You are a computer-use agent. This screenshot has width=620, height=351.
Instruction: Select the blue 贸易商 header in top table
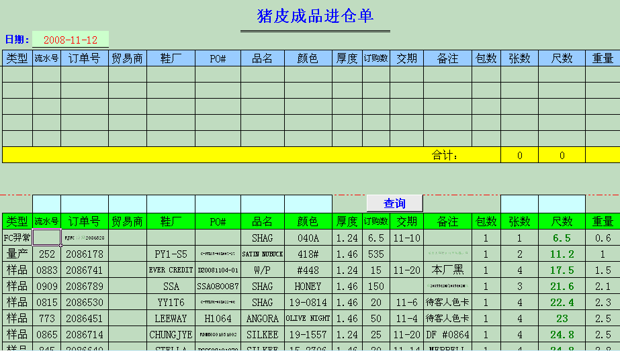pyautogui.click(x=128, y=58)
